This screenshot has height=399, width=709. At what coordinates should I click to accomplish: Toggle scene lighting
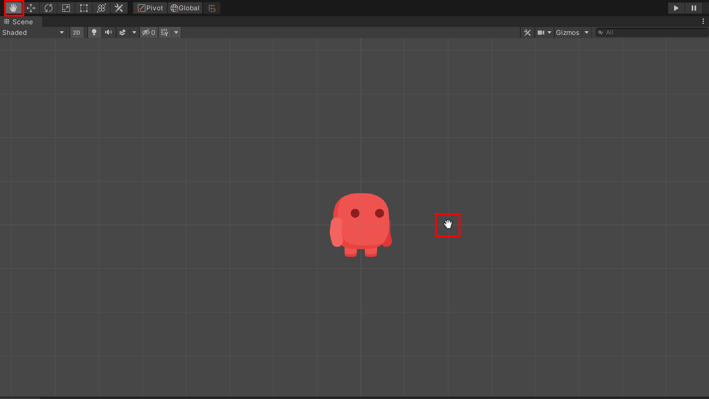point(94,32)
